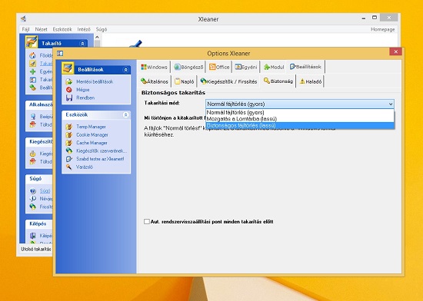Click the Varázsló wizard icon

coord(69,167)
